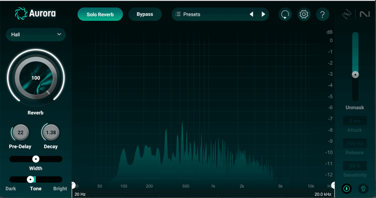Click the circular reset/undo history icon
Image resolution: width=376 pixels, height=198 pixels.
tap(285, 14)
